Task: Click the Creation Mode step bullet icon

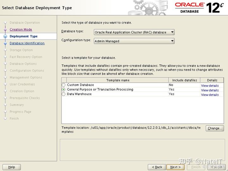Action: pos(5,29)
